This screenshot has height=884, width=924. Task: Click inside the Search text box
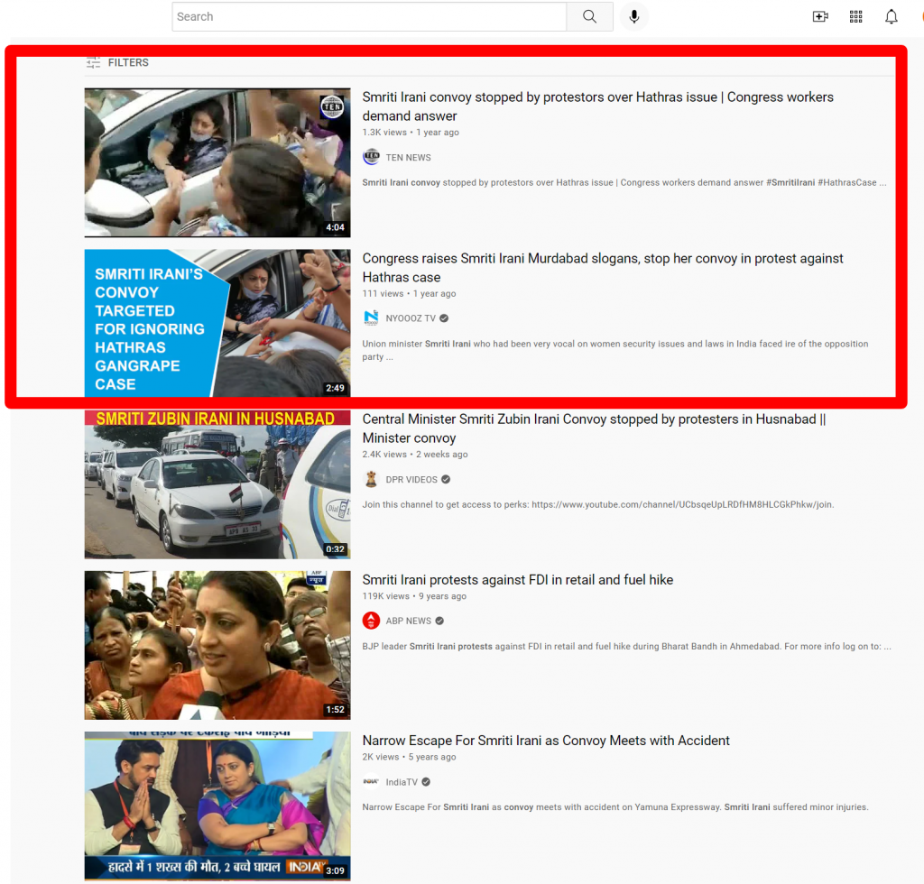coord(368,17)
